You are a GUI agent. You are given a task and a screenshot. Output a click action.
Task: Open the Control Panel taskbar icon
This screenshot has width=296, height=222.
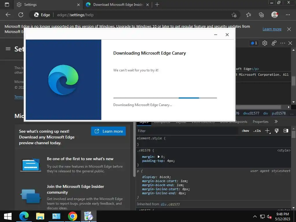[x=56, y=216]
